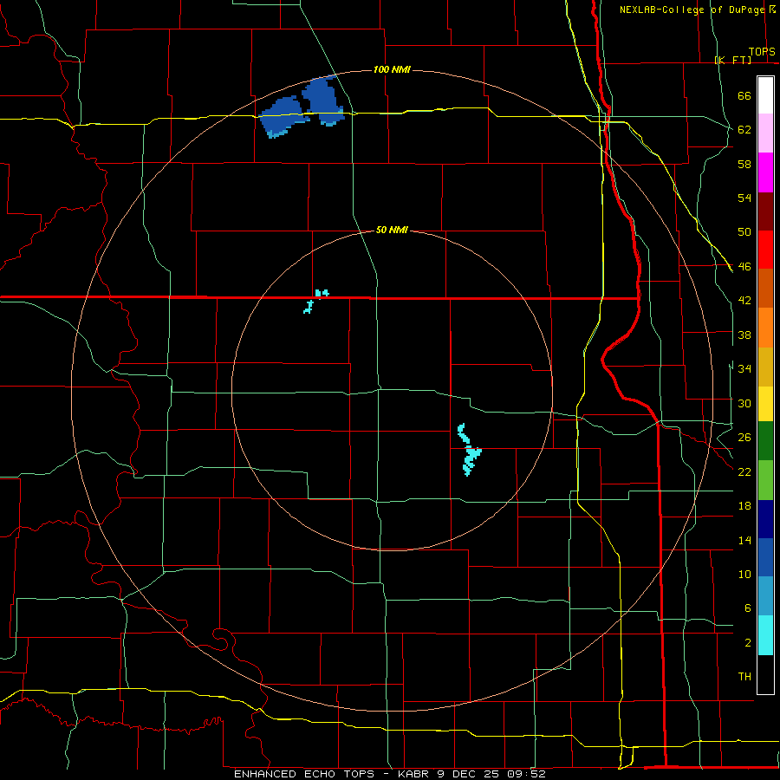Select the bright red legend swatch
This screenshot has height=780, width=780.
pos(765,250)
